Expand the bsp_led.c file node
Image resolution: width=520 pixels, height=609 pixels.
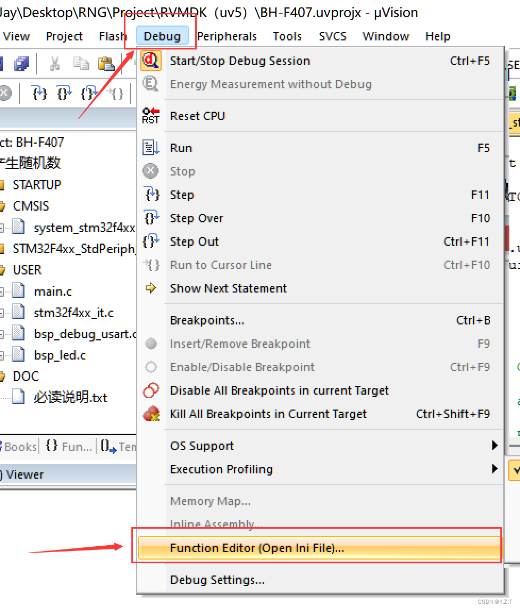coord(2,355)
